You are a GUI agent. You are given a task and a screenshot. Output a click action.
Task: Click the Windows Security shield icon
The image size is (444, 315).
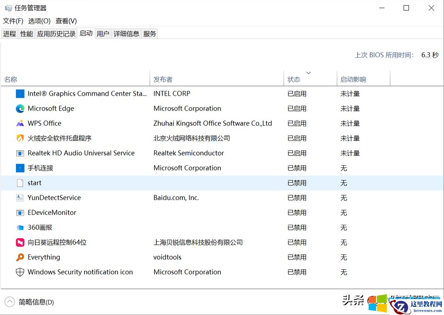(20, 272)
